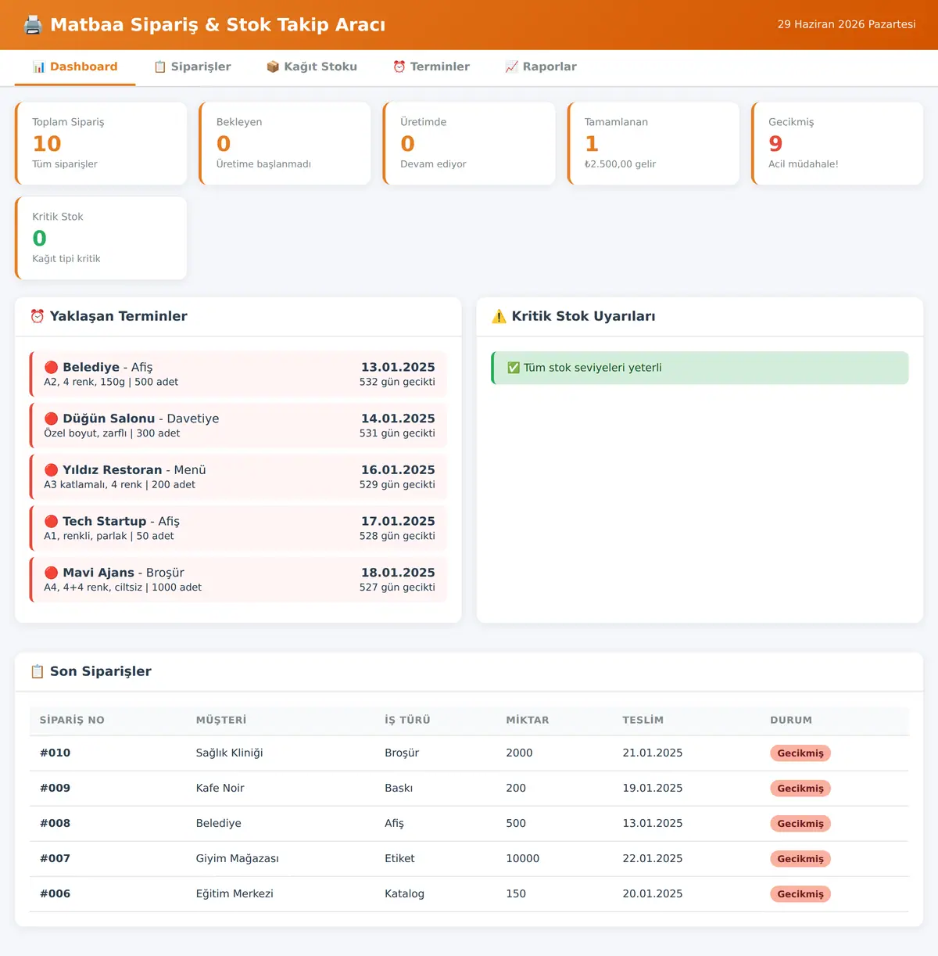The image size is (938, 956).
Task: Click the trend chart icon beside Raporlar
Action: pos(512,67)
